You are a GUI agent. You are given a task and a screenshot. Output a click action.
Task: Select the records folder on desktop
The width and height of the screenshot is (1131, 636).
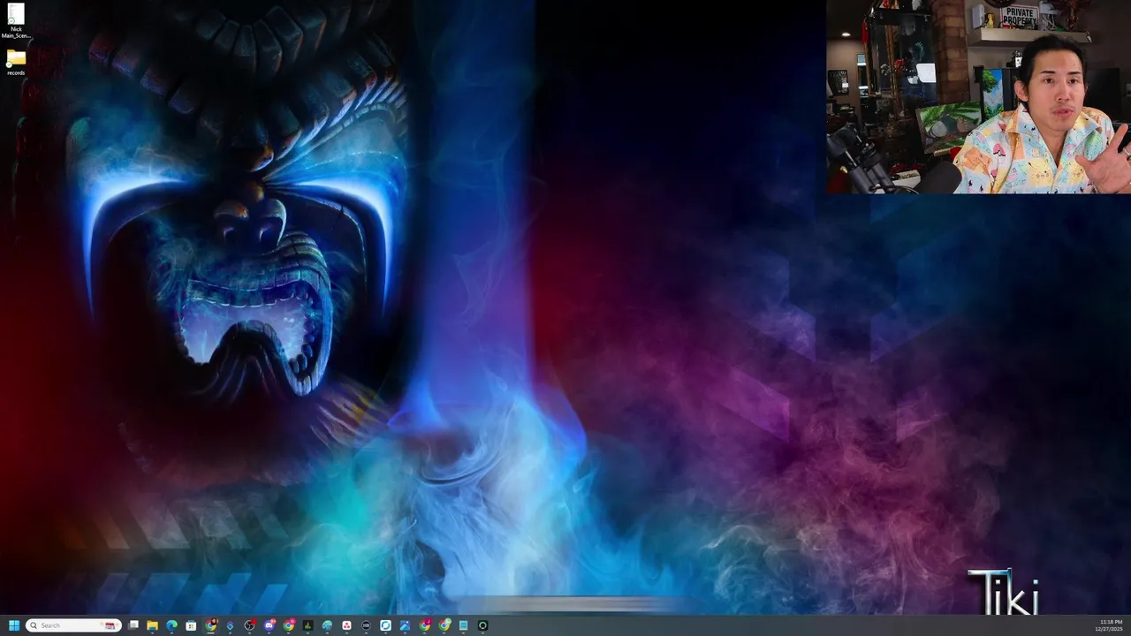pyautogui.click(x=16, y=63)
